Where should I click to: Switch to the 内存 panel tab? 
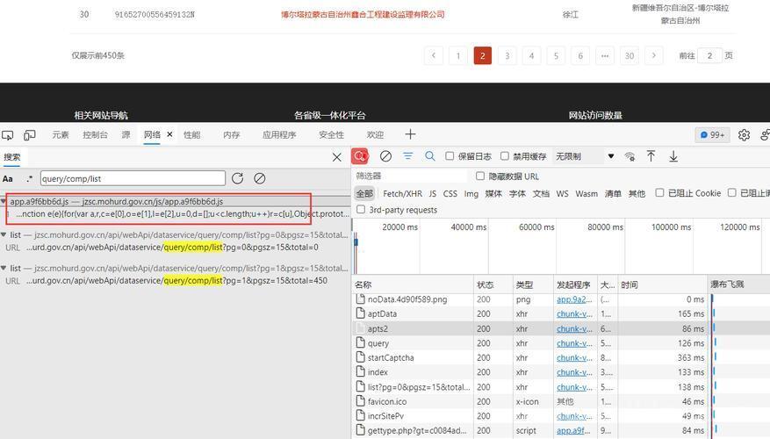coord(231,134)
